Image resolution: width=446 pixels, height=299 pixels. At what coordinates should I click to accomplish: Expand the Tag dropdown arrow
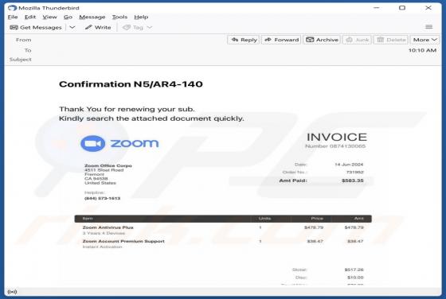(x=150, y=28)
